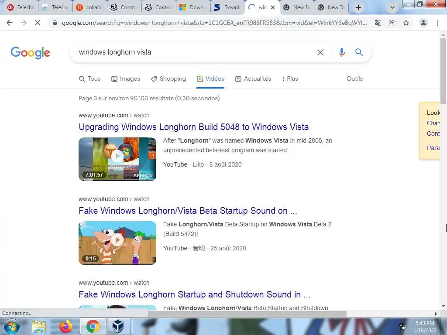Image resolution: width=447 pixels, height=335 pixels.
Task: Clear the search box with X
Action: tap(320, 52)
